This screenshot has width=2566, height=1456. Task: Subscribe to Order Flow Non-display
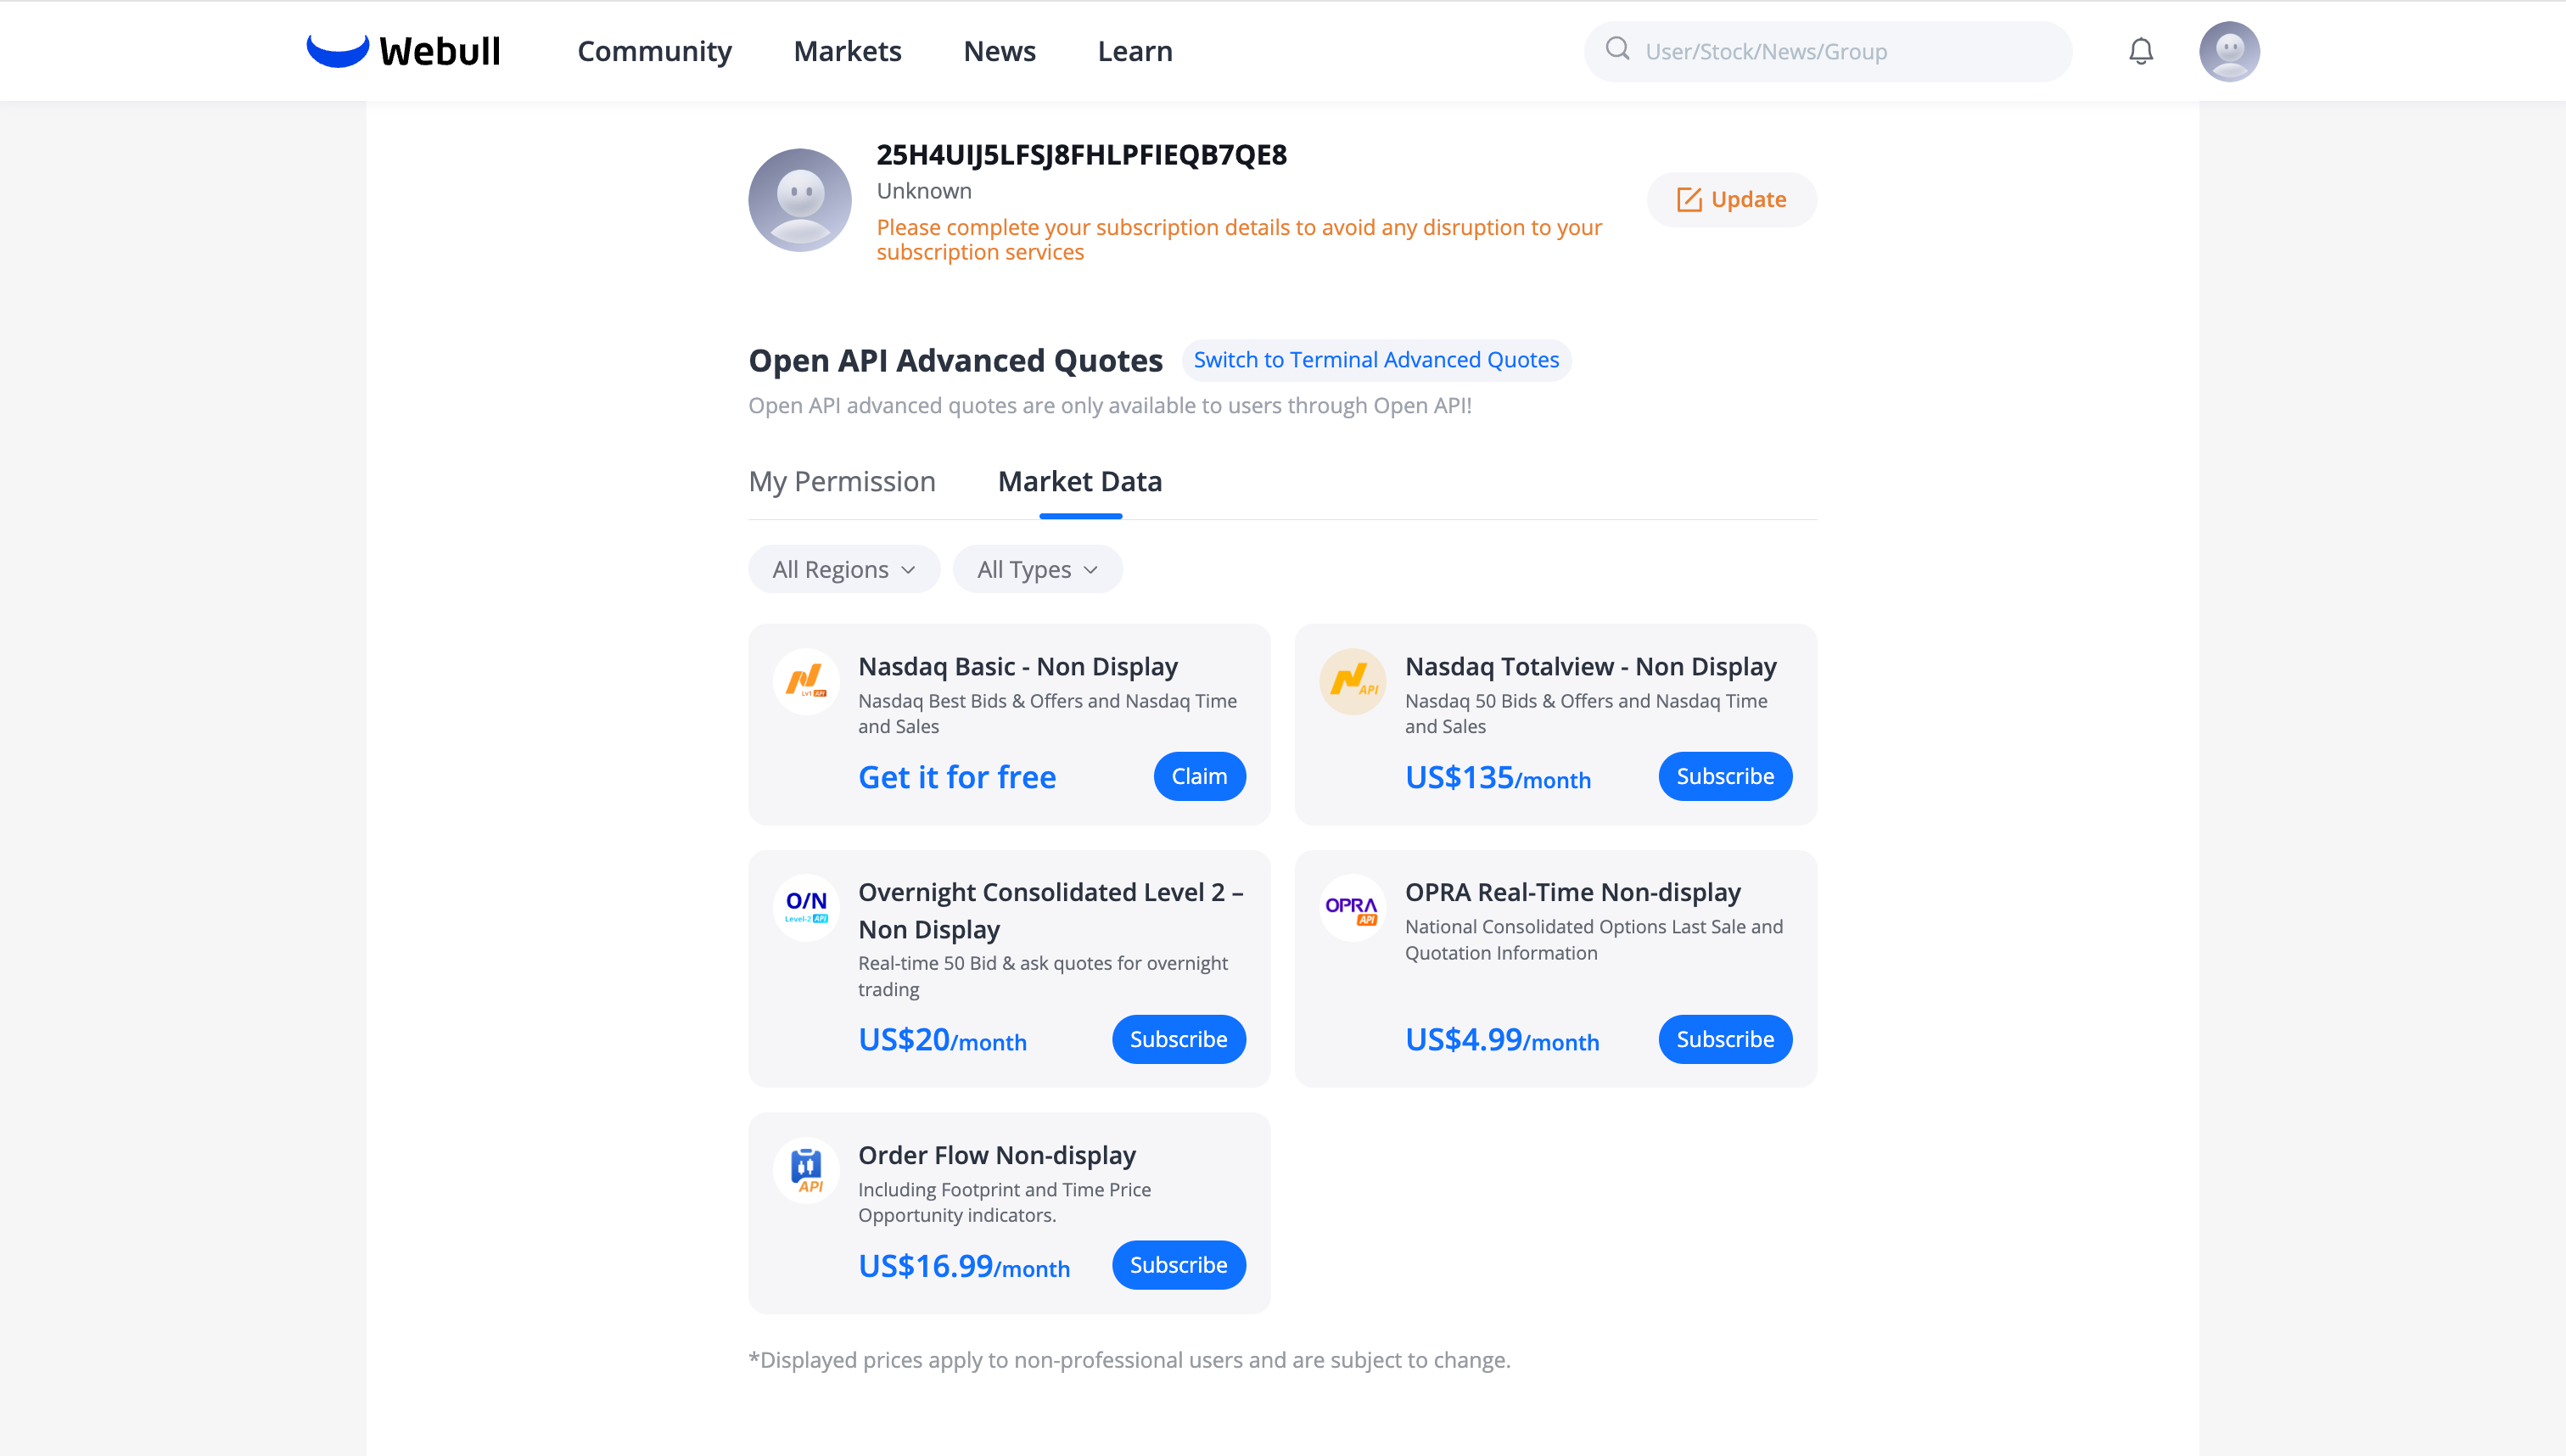(1178, 1265)
